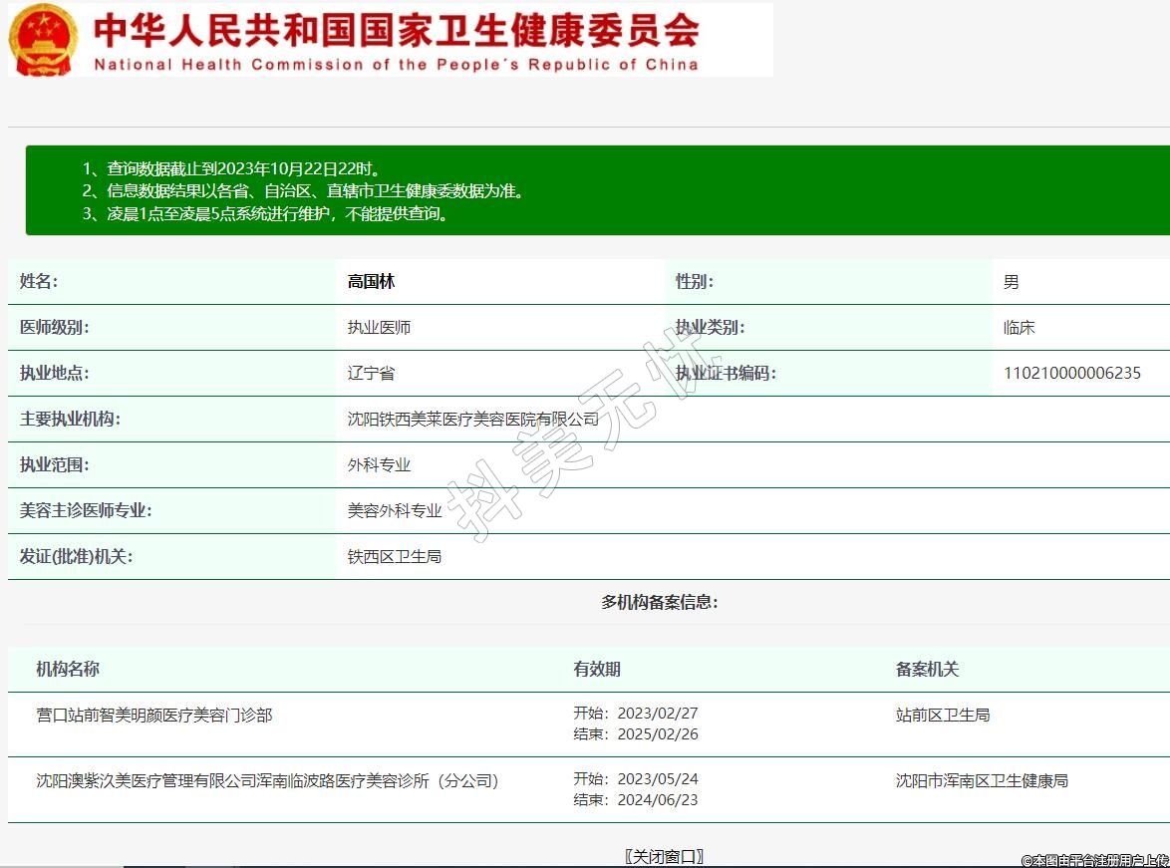Click the 有效期 column header
1170x868 pixels.
pyautogui.click(x=596, y=670)
